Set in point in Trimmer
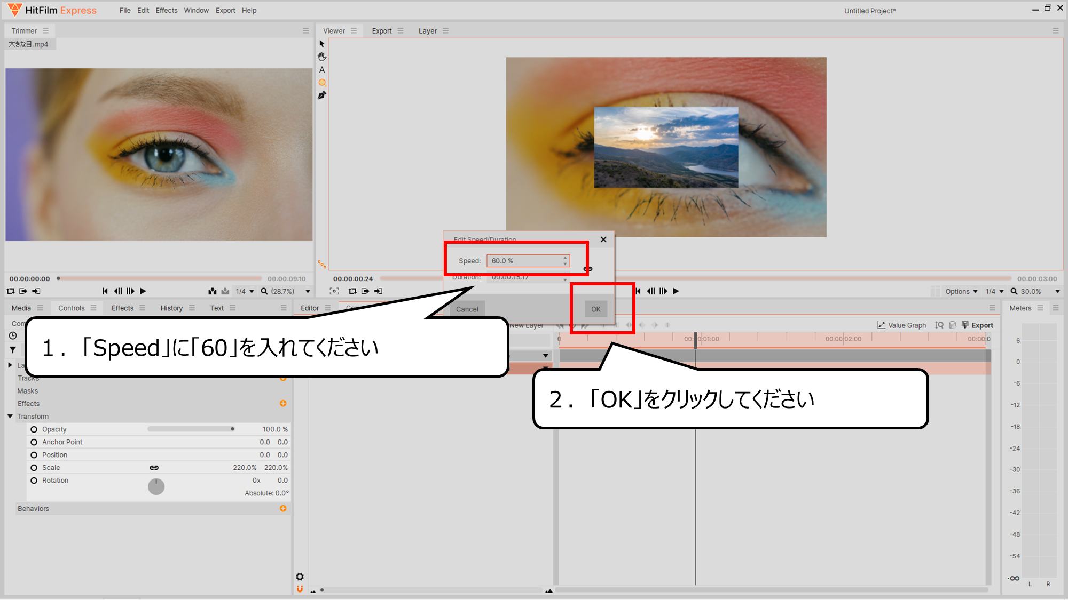Screen dimensions: 1068x600 [23, 291]
